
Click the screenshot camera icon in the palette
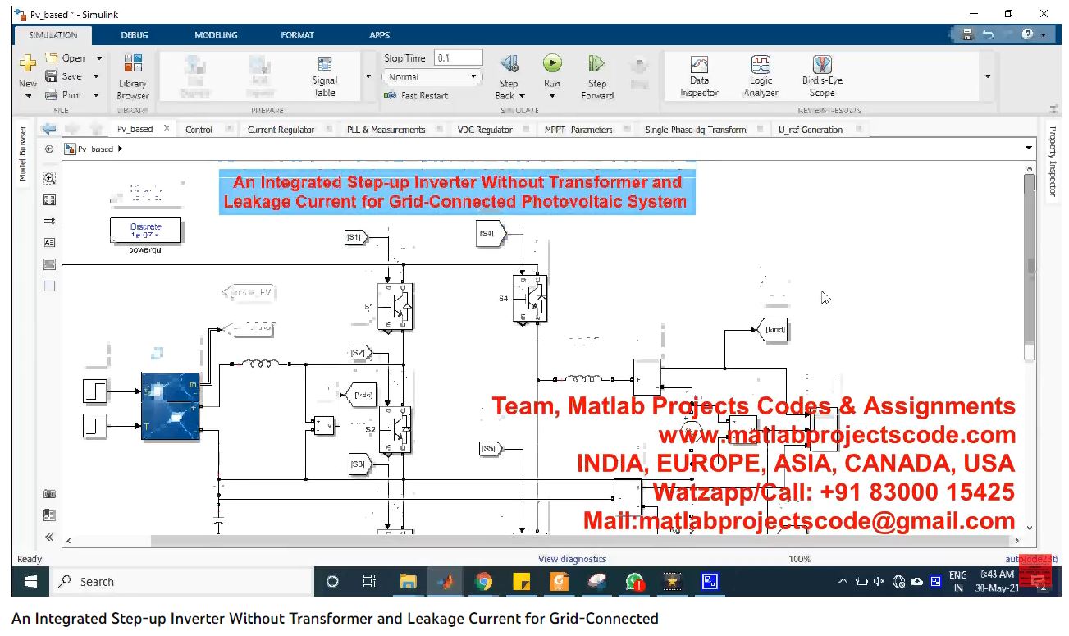click(49, 494)
